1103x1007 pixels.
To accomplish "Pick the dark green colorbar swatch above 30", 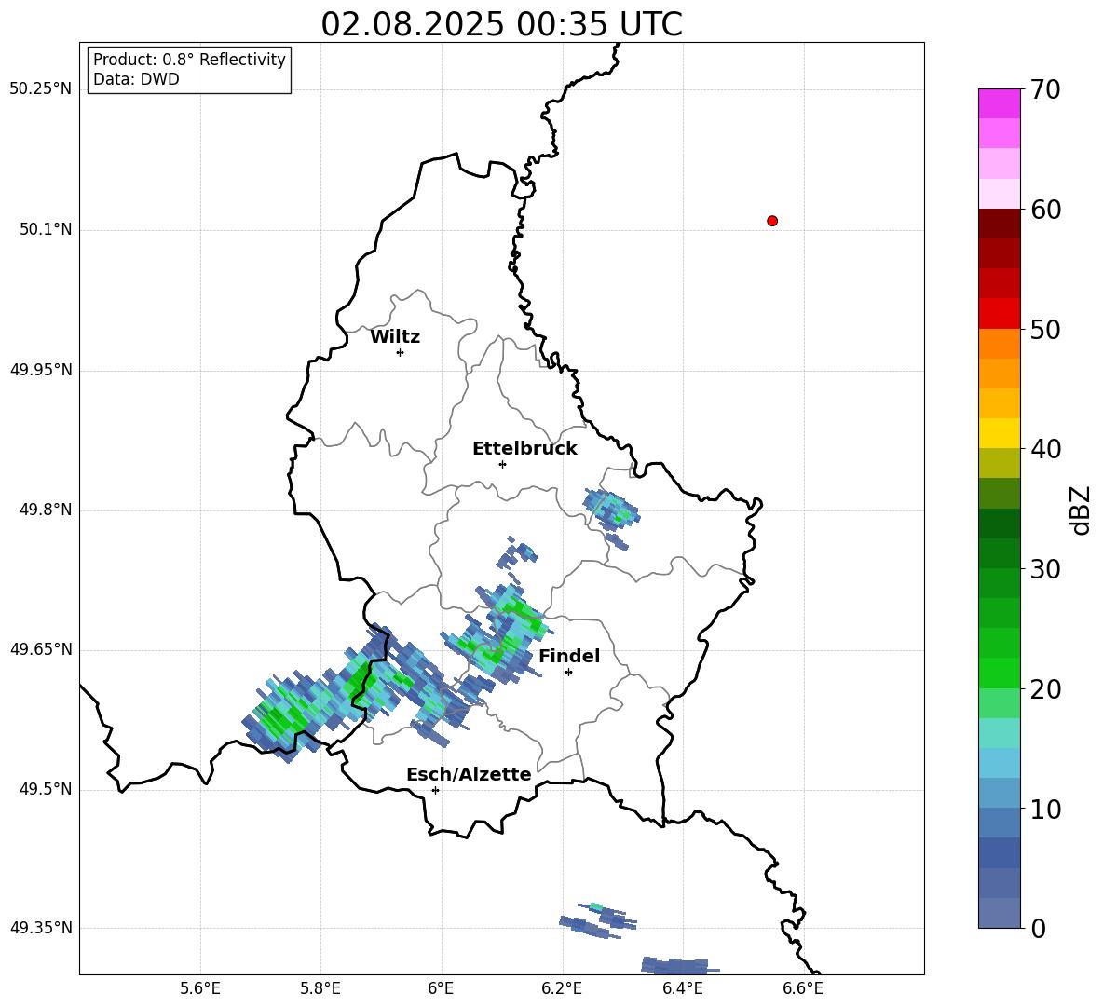I will (x=1000, y=553).
